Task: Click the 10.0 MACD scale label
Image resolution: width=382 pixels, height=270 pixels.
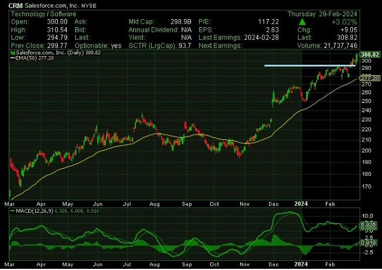Action: 368,216
